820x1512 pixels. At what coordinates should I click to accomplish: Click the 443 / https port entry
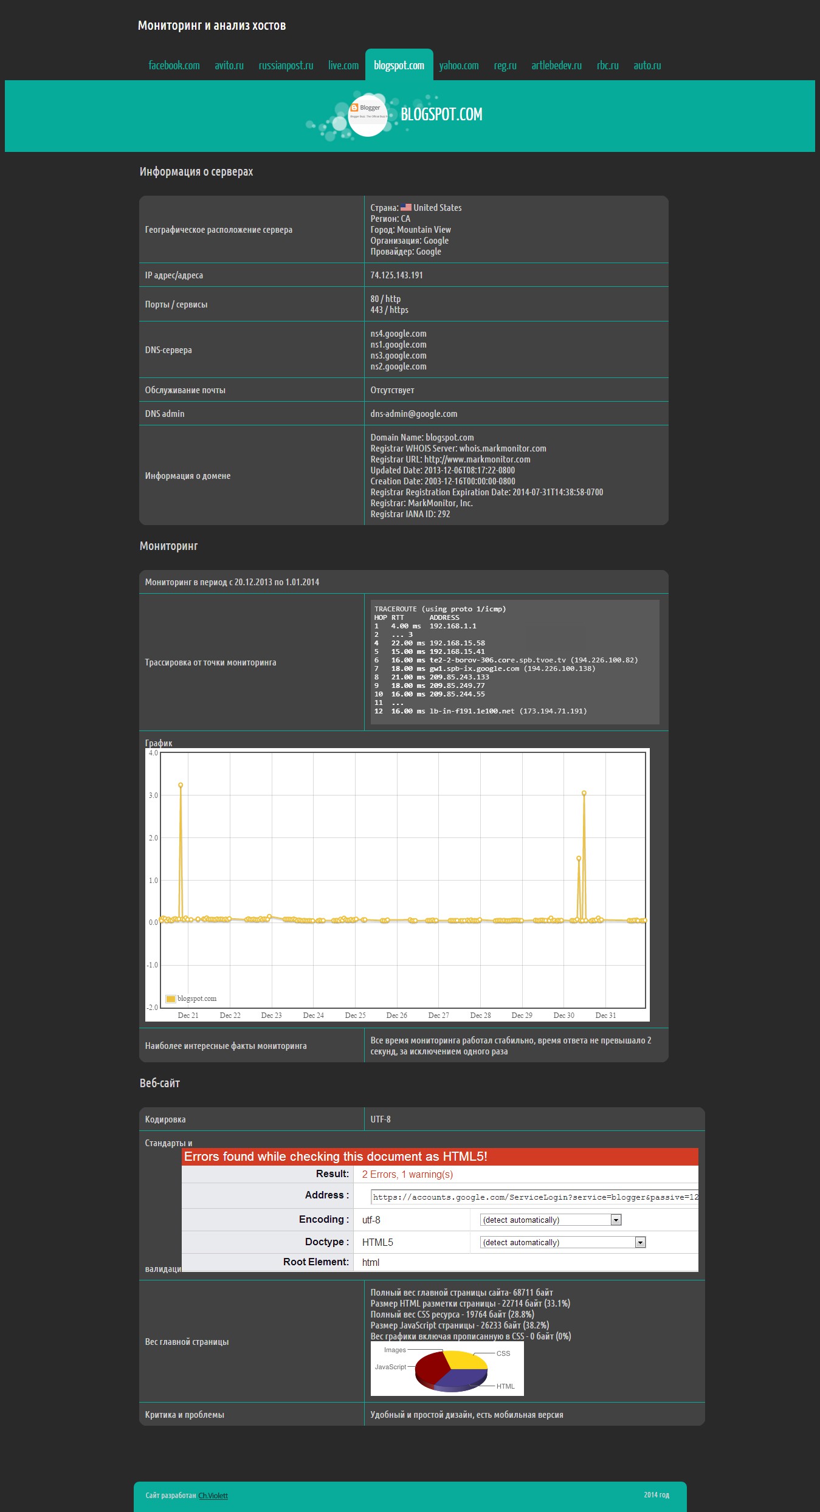click(390, 309)
